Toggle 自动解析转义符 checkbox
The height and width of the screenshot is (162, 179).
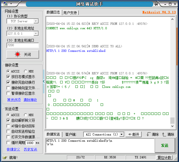[x=8, y=120]
